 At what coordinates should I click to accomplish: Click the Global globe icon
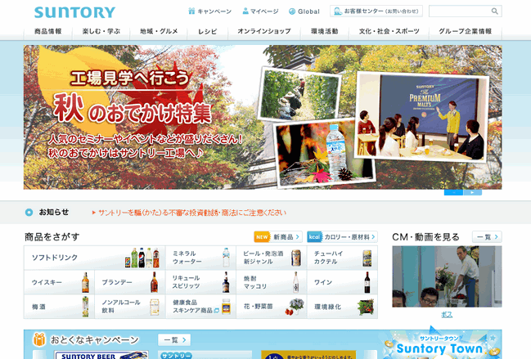[x=292, y=11]
